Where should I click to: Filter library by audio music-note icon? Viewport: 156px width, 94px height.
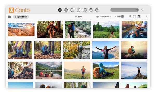(x=79, y=10)
